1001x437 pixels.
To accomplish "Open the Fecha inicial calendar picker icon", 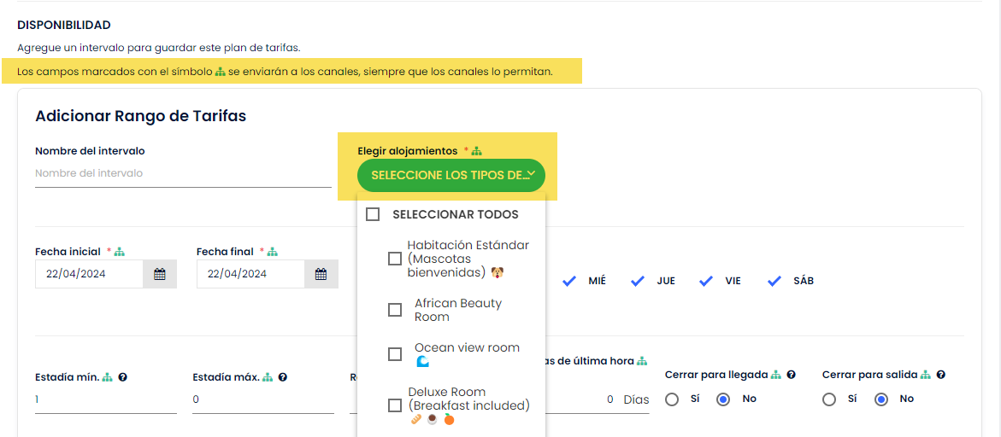I will click(160, 274).
